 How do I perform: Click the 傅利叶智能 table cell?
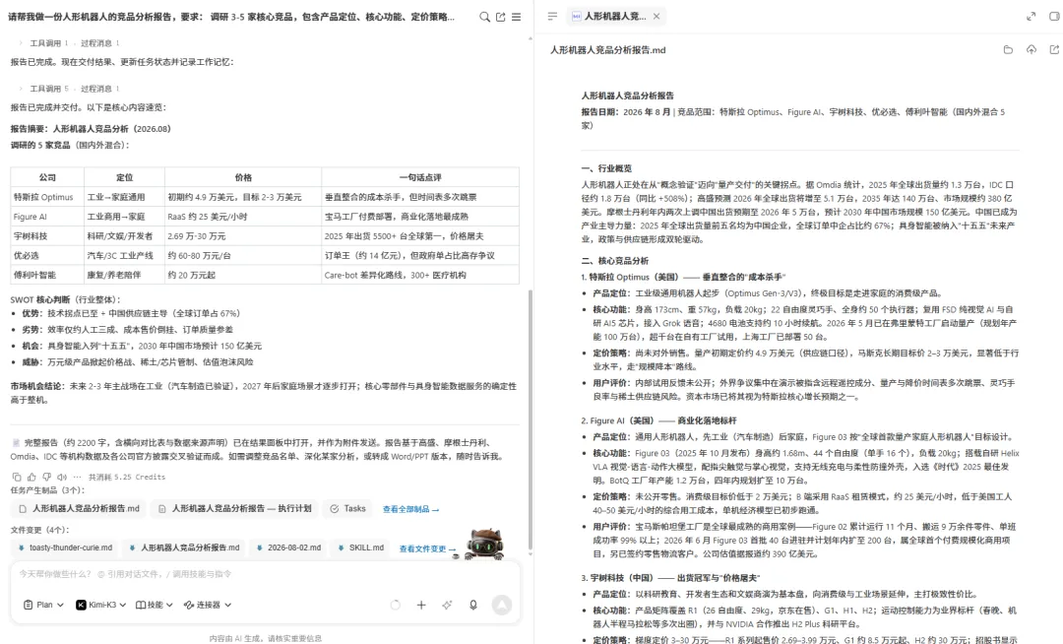click(x=47, y=275)
